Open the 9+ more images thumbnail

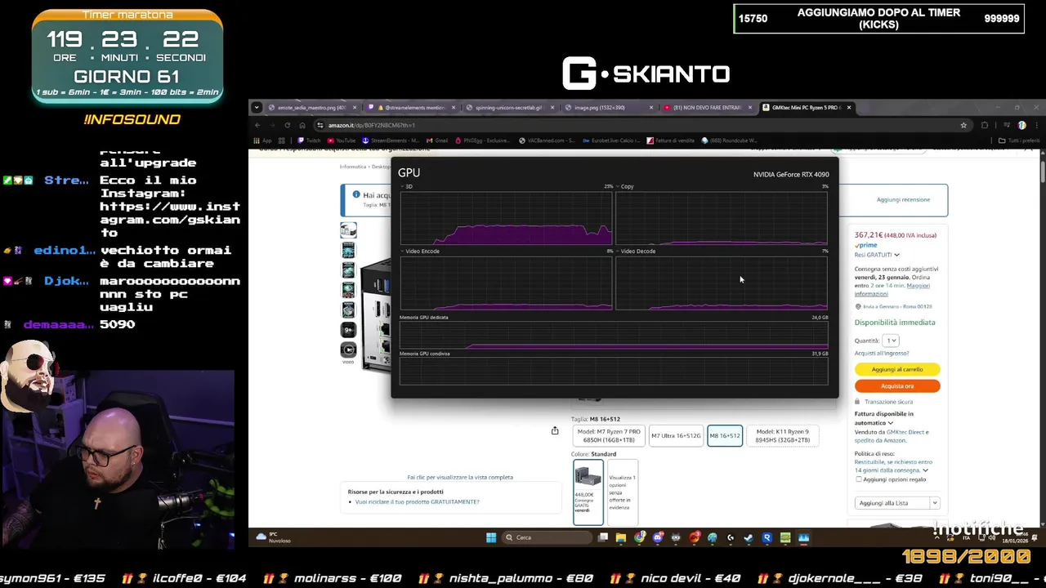pos(348,330)
